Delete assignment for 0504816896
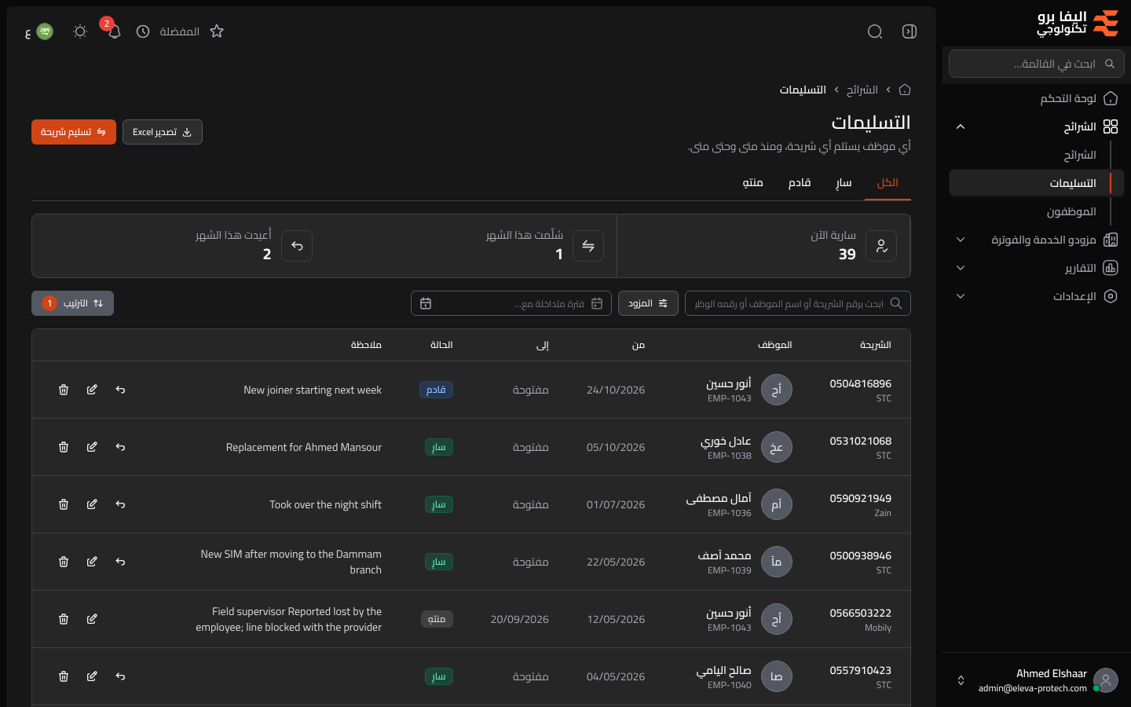1131x707 pixels. click(64, 390)
